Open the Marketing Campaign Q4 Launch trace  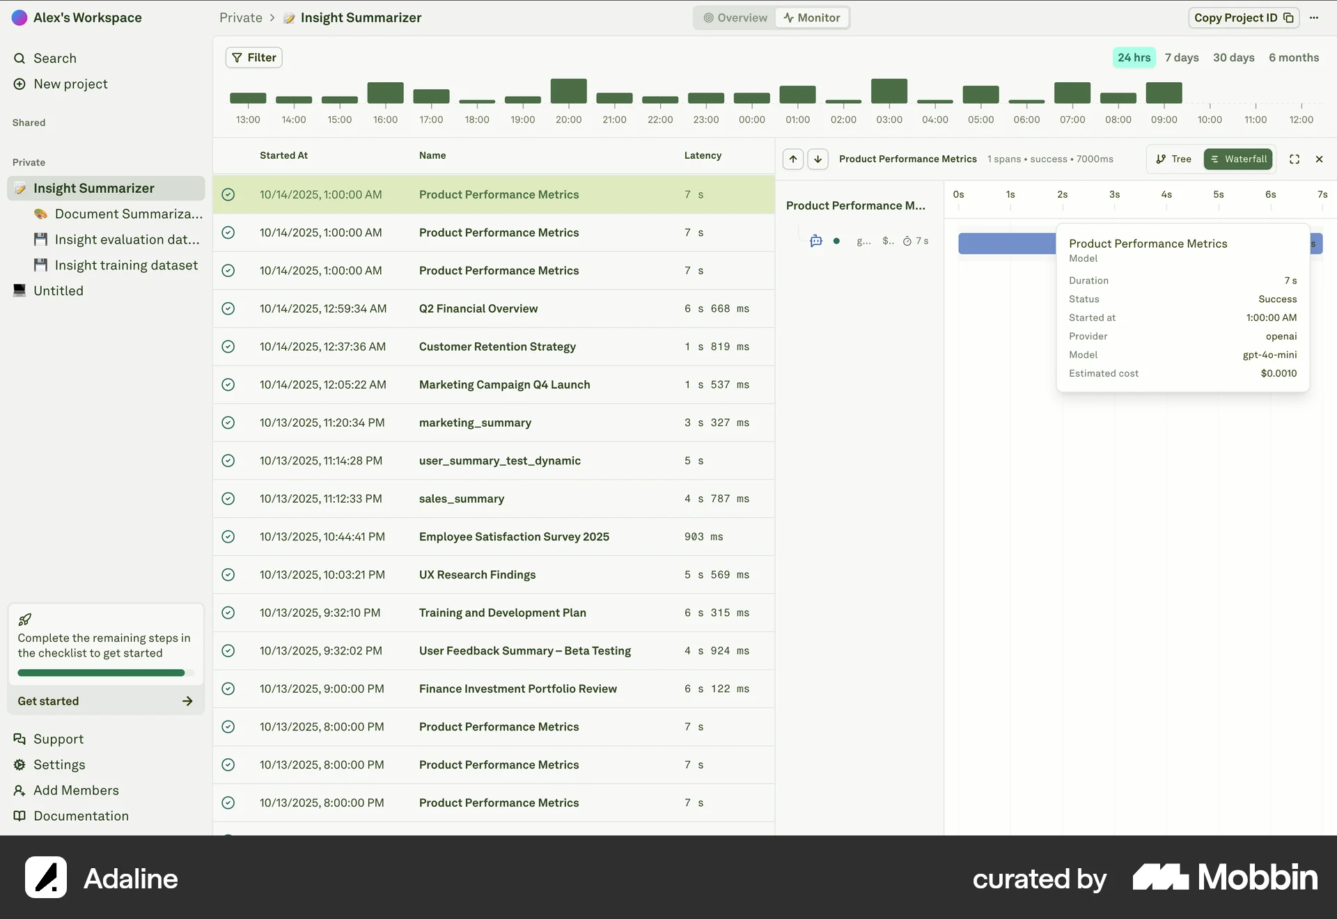pos(494,384)
